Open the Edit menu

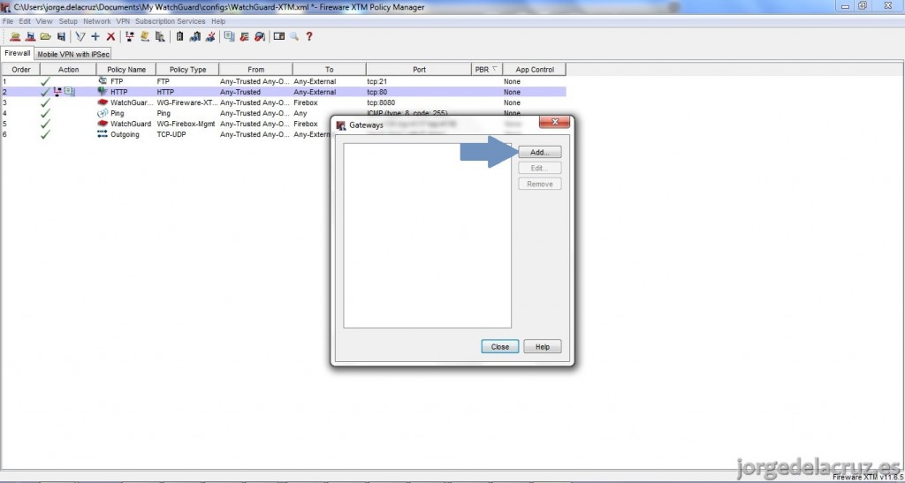pos(25,21)
